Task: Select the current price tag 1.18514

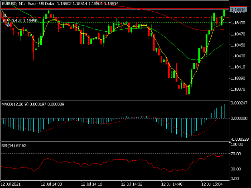Action: point(239,10)
